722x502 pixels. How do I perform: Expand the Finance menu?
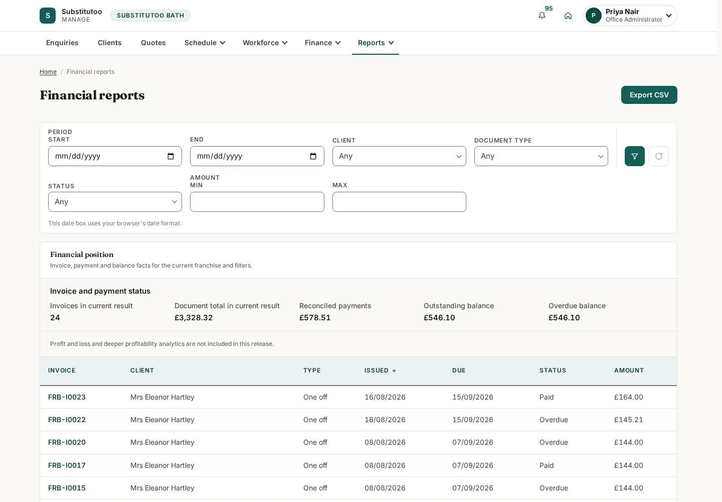click(x=322, y=43)
